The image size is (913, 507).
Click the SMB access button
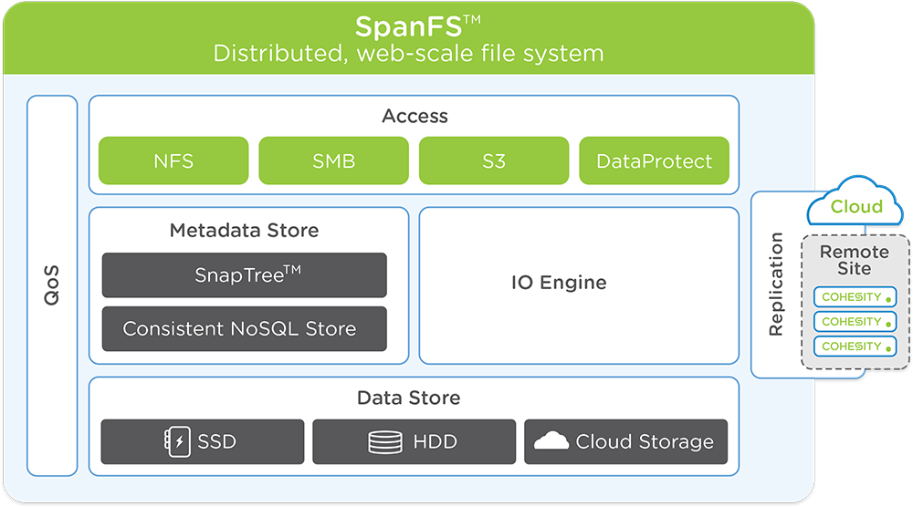coord(333,161)
